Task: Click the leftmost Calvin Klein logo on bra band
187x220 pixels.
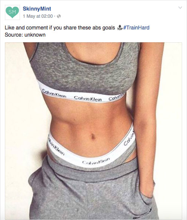Action: coord(54,94)
